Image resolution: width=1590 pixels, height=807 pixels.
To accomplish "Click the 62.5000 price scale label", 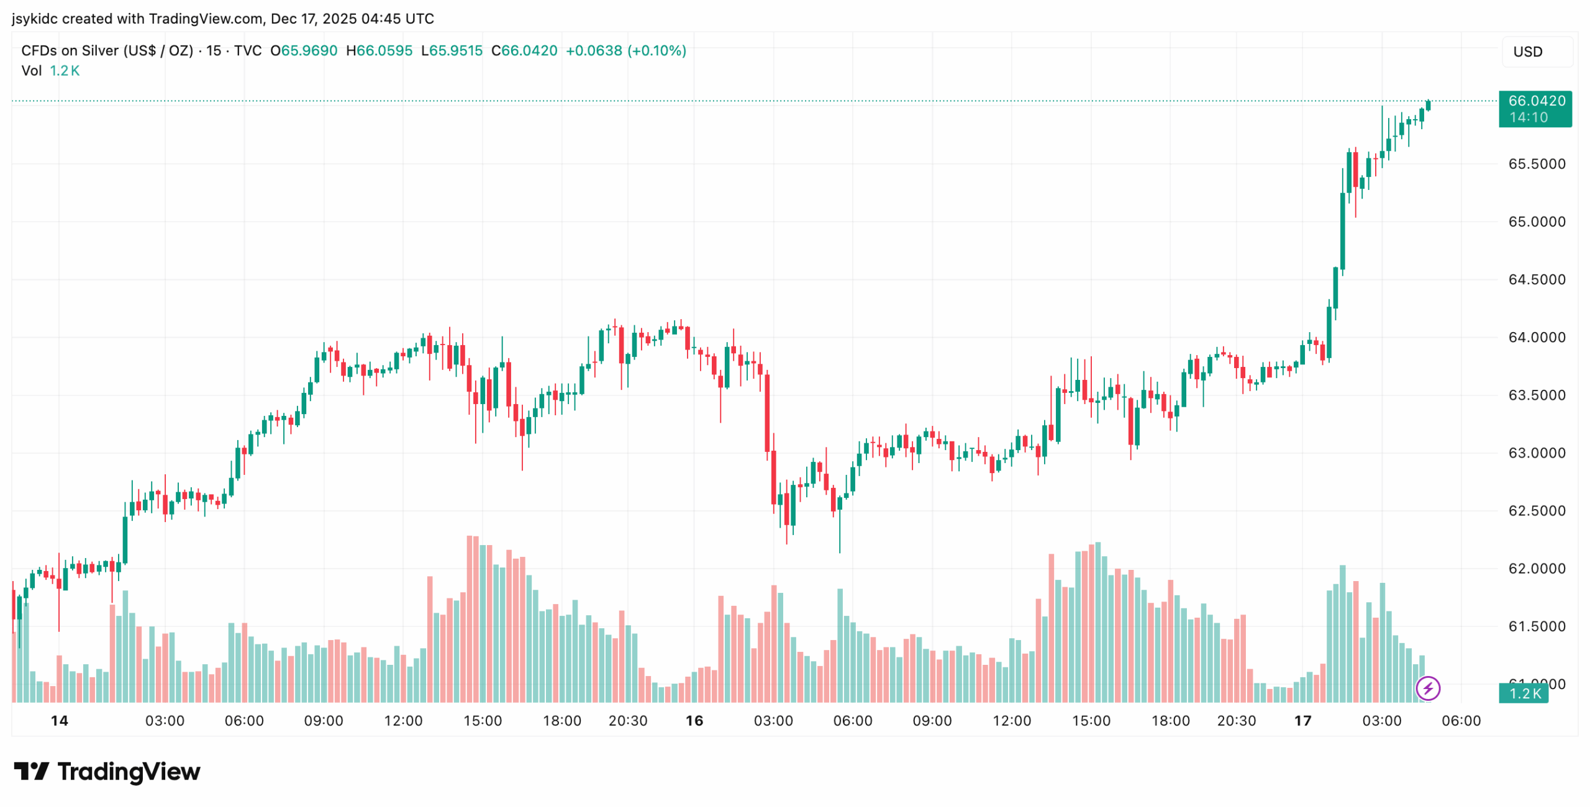I will point(1536,511).
